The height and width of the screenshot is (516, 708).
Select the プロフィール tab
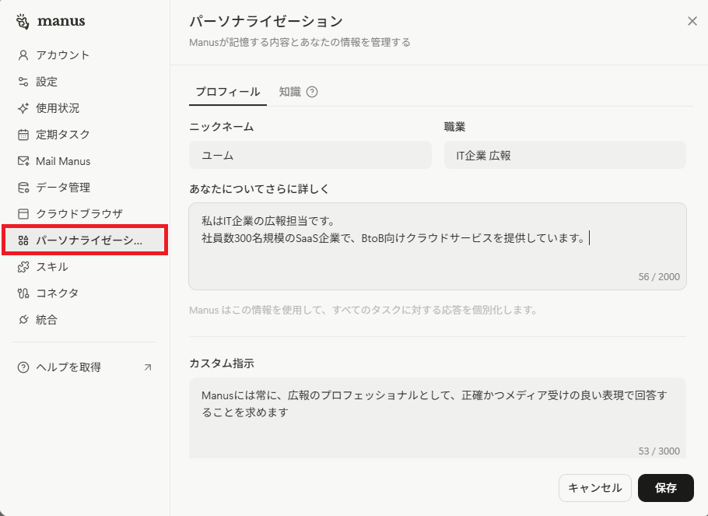click(228, 92)
